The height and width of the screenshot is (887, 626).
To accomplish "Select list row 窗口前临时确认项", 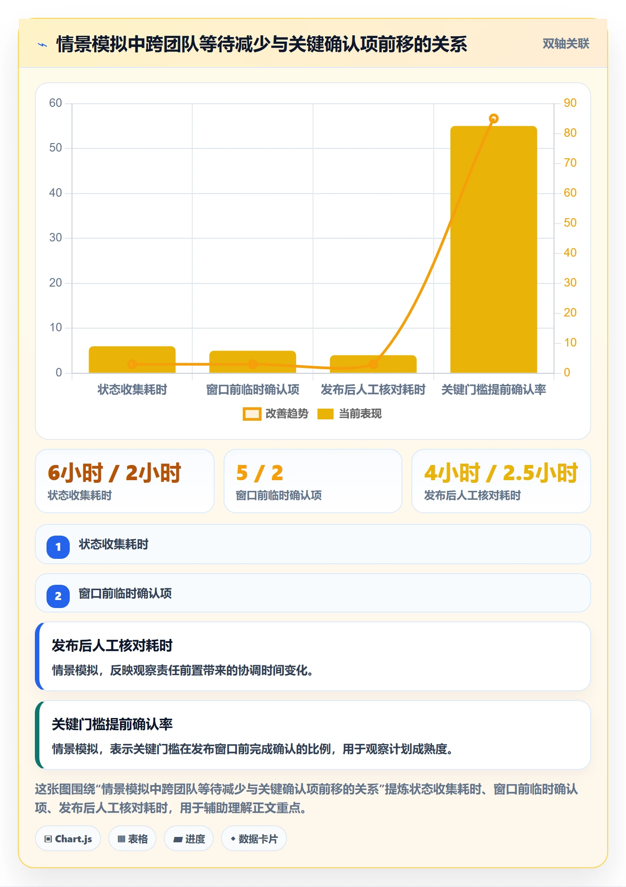I will coord(313,593).
